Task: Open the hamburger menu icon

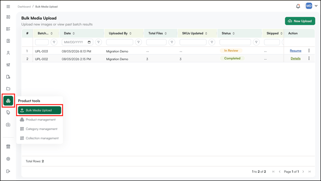Action: [8, 7]
